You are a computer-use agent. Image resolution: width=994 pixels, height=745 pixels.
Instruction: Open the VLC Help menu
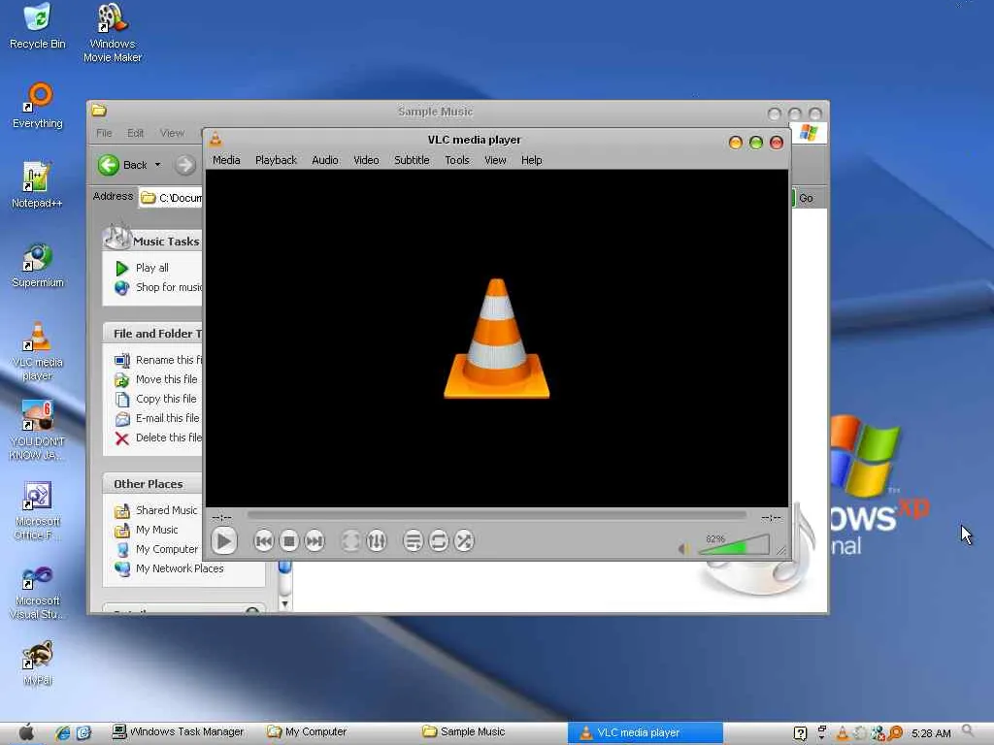531,160
